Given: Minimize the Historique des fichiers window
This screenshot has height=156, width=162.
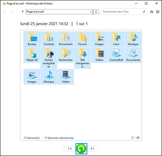Looking at the screenshot, I should [136, 3].
